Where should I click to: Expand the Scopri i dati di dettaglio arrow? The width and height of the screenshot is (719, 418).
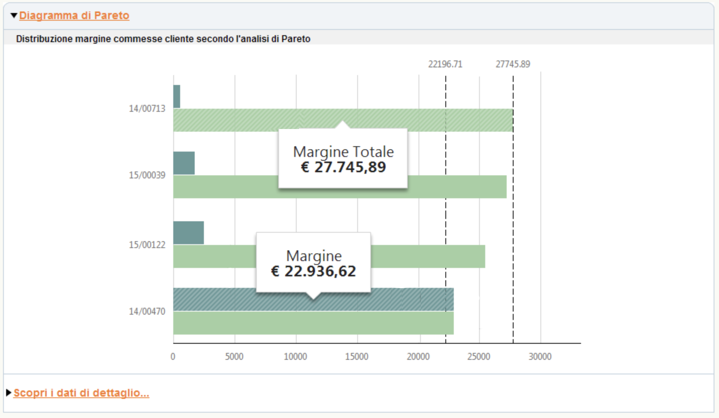9,392
